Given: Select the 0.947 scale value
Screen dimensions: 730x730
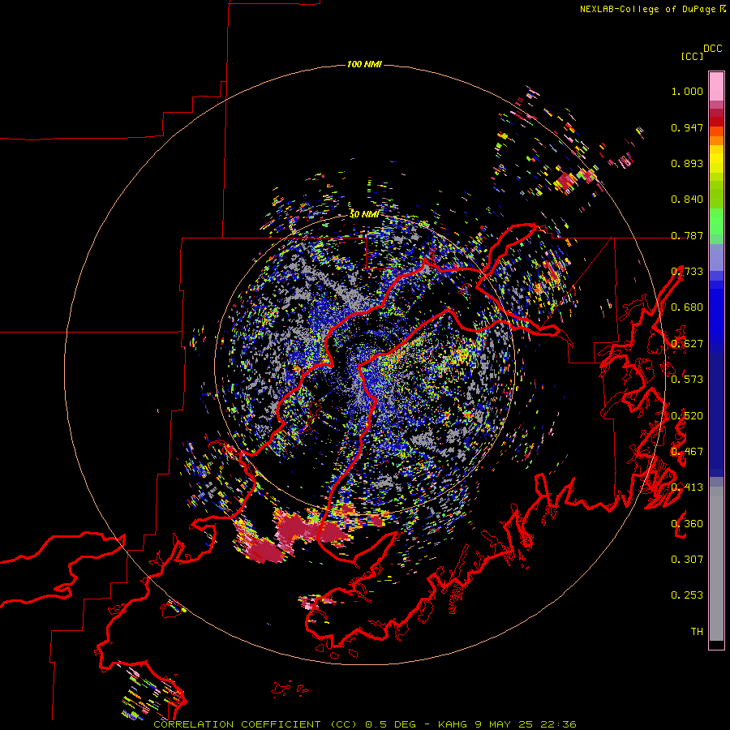Looking at the screenshot, I should (687, 127).
